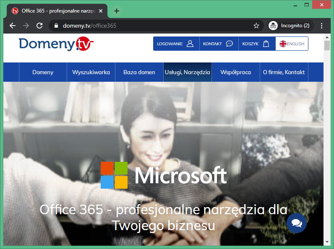Open a new tab with the plus button
The width and height of the screenshot is (334, 249).
tap(117, 11)
